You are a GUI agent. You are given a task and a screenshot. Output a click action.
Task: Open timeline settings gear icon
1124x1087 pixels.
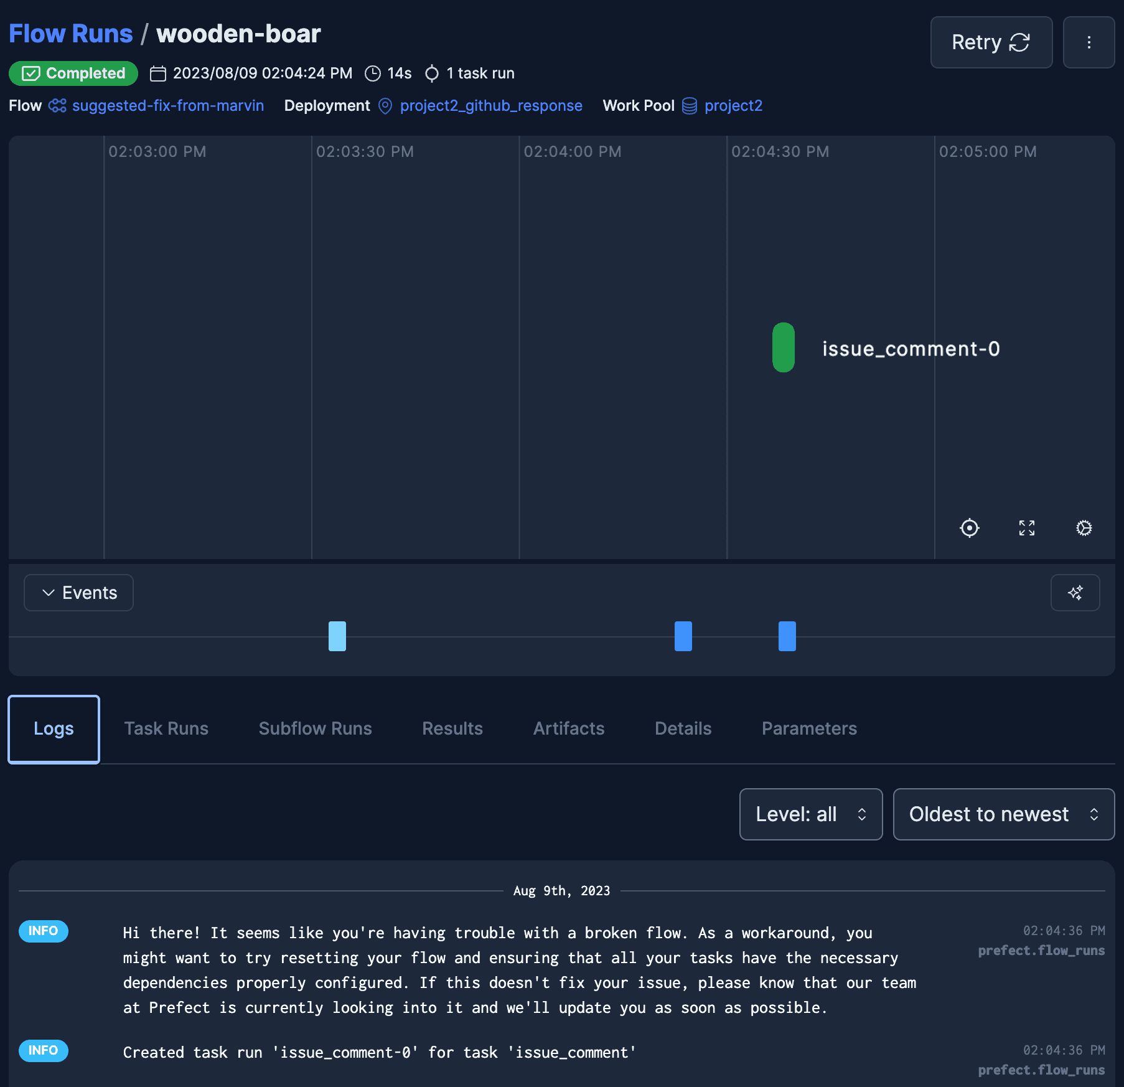(1084, 528)
